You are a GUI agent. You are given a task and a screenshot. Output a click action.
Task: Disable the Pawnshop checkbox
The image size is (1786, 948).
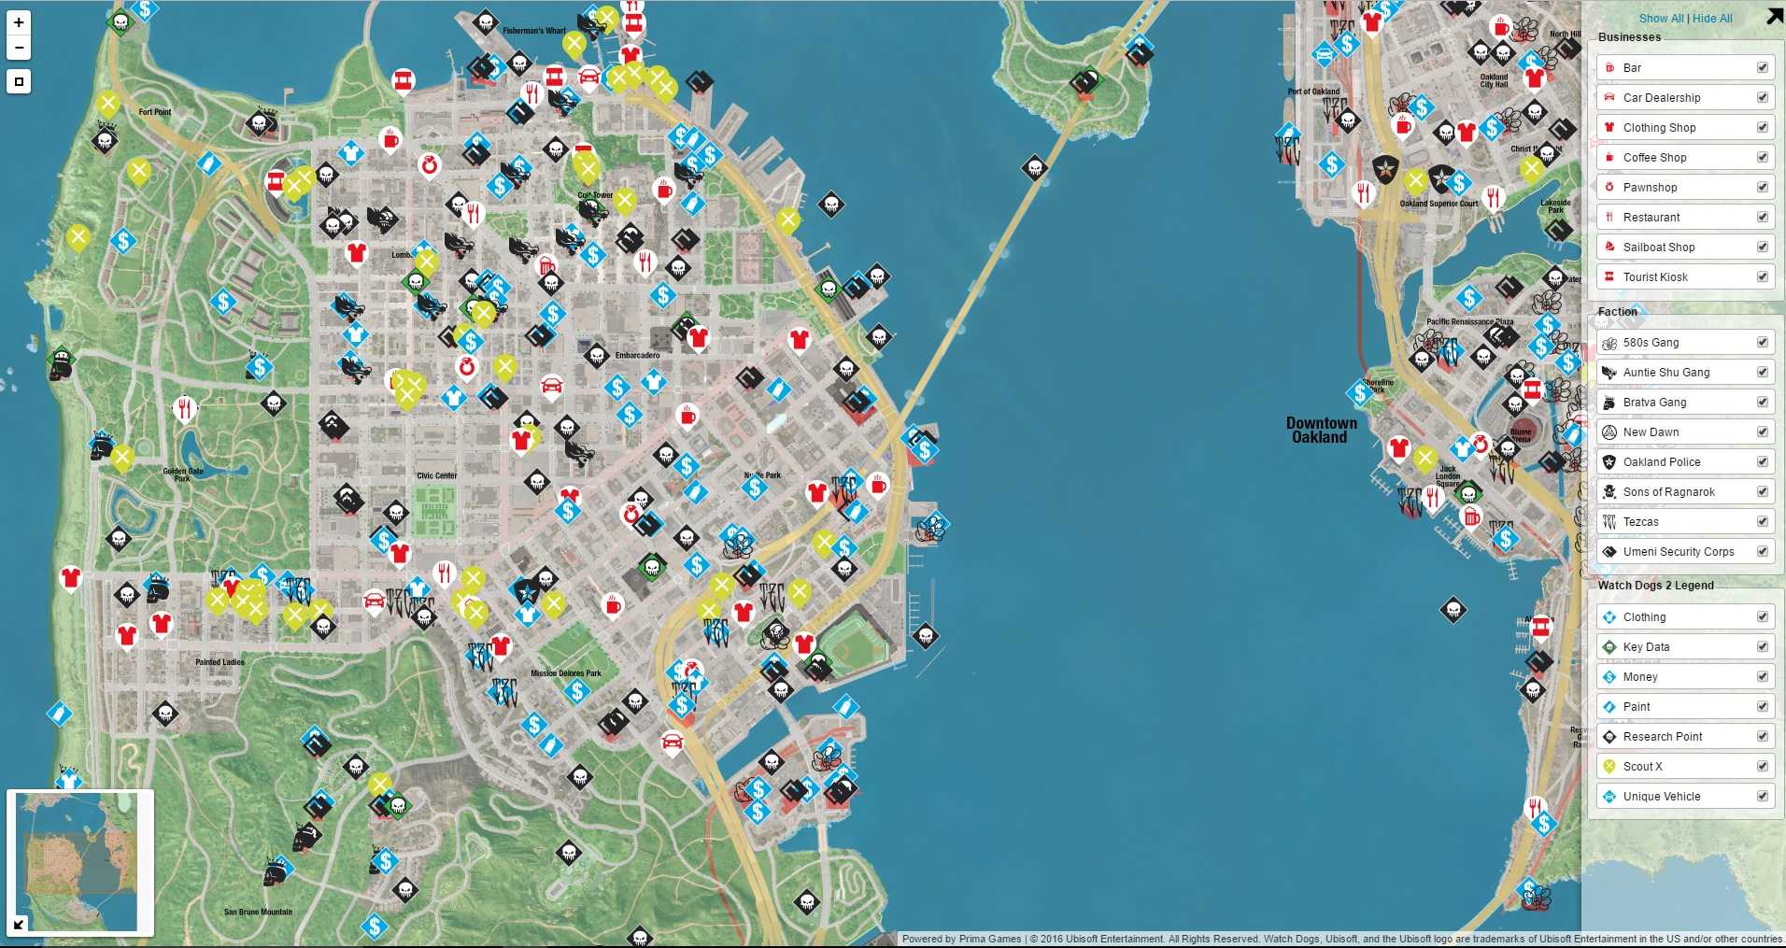1762,187
